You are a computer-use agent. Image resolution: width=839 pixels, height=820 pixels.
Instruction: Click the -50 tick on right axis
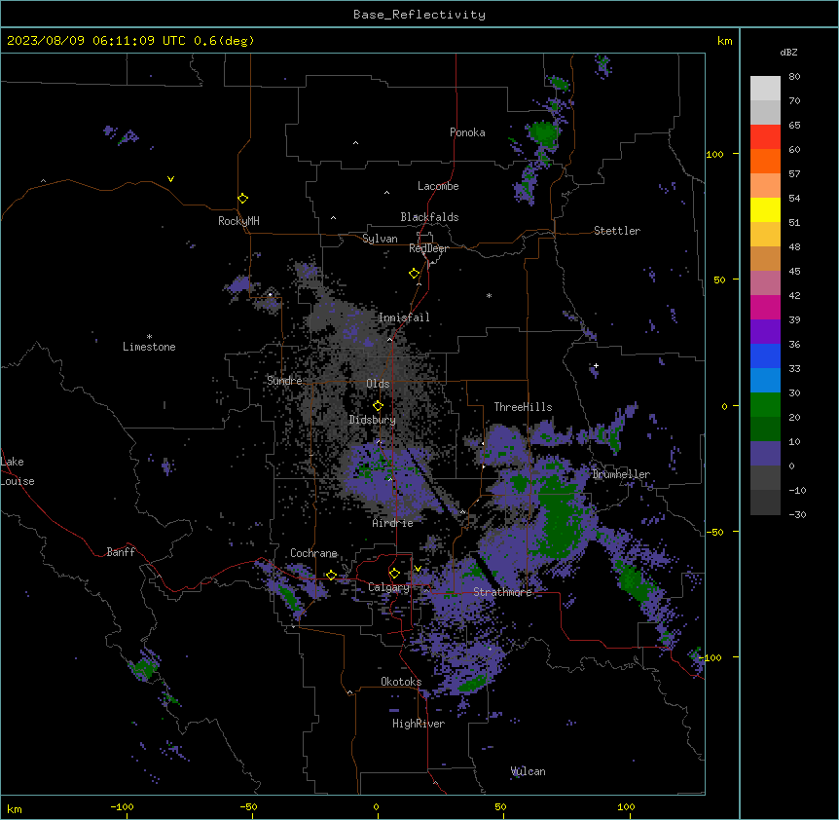pos(714,532)
